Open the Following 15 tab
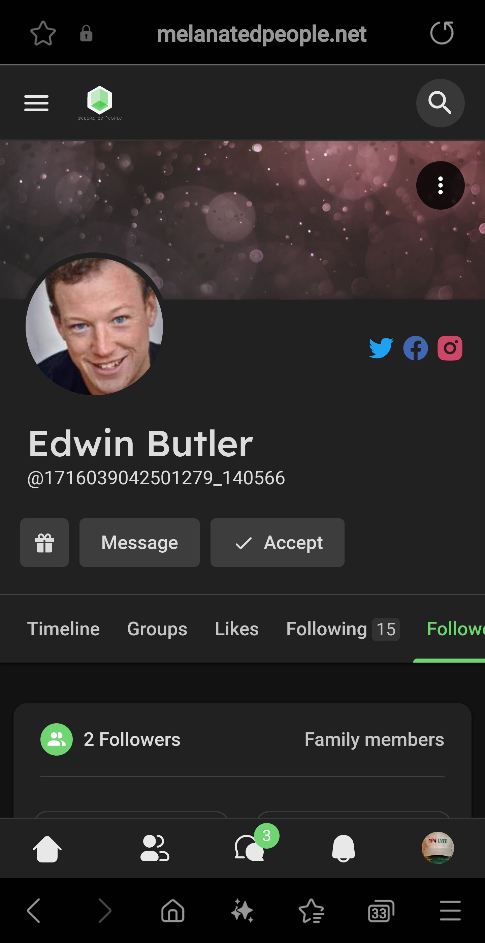This screenshot has width=485, height=943. click(343, 629)
